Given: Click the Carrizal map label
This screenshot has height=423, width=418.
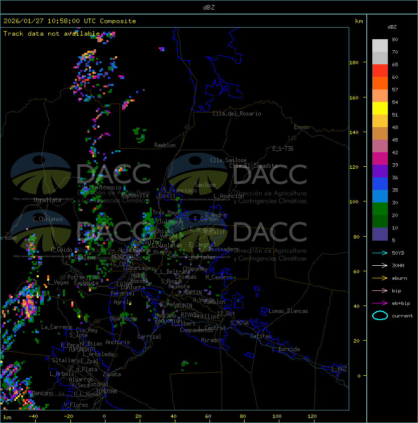Looking at the screenshot, I should point(149,337).
